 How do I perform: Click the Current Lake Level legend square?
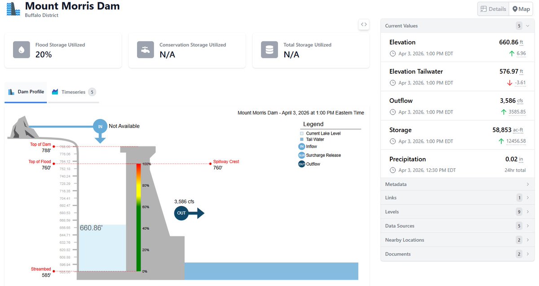(x=302, y=134)
